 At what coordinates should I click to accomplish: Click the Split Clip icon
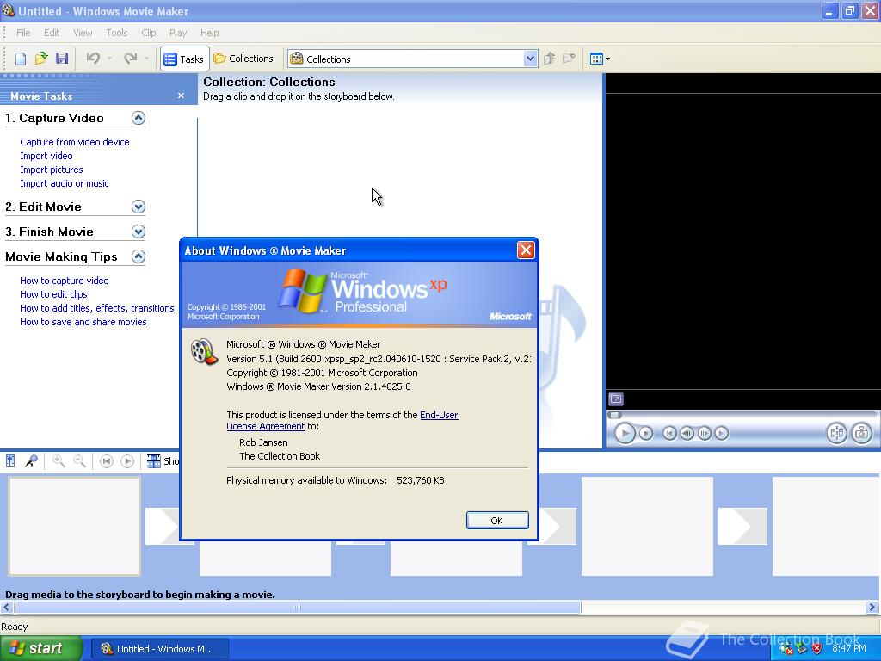pyautogui.click(x=836, y=433)
